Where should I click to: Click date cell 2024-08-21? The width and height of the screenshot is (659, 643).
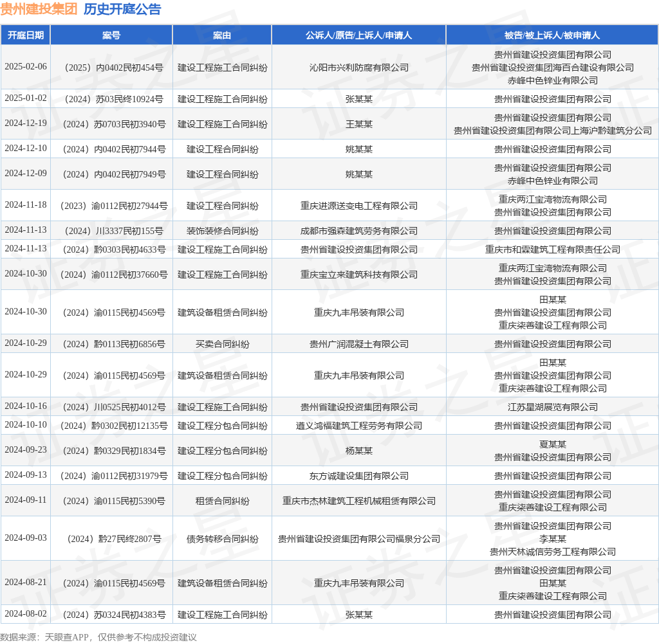click(26, 583)
